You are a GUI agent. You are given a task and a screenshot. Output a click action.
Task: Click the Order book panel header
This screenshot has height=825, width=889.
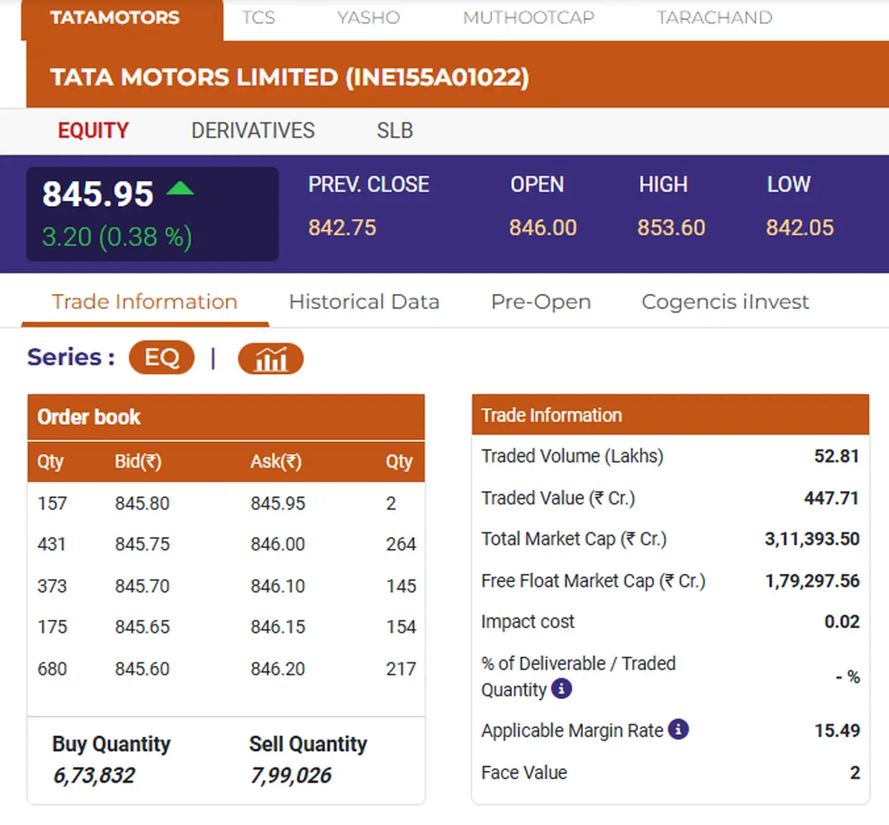(226, 417)
